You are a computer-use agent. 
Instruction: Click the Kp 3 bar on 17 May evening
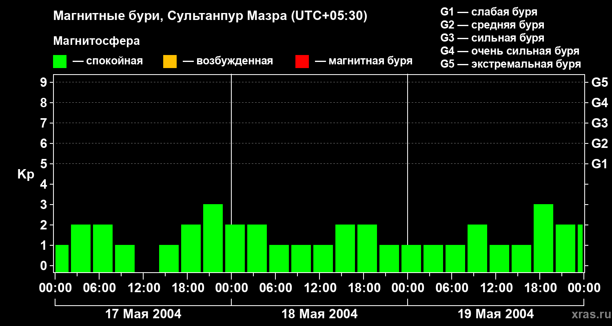[213, 238]
